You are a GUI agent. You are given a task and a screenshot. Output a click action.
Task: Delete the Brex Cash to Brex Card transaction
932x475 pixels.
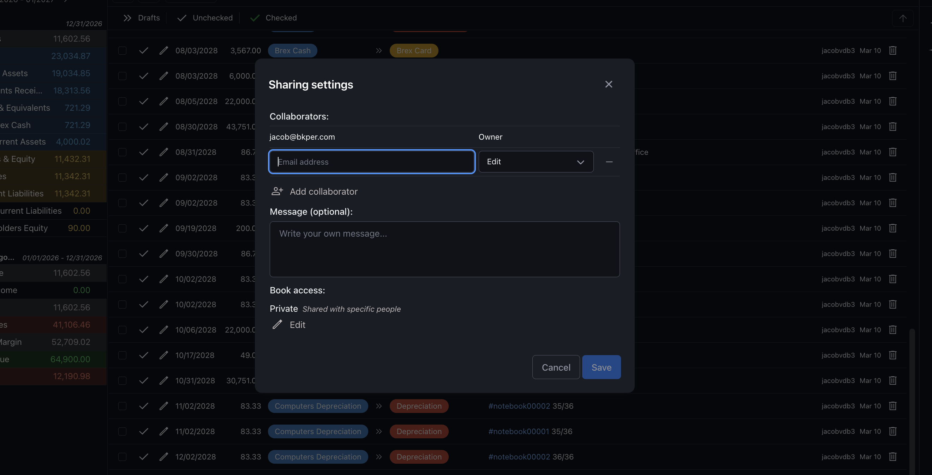point(892,51)
